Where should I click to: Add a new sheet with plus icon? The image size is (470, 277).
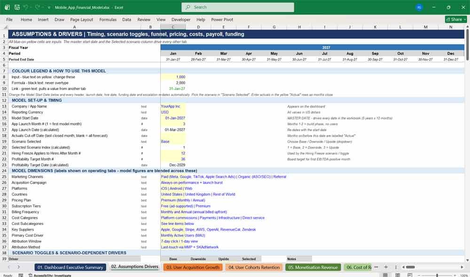tap(386, 267)
